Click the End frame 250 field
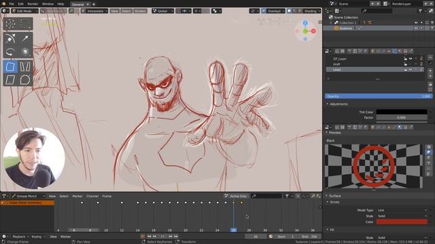435x244 pixels. coord(309,237)
